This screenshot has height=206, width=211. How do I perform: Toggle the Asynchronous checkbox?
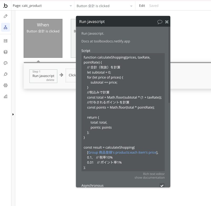click(x=162, y=186)
